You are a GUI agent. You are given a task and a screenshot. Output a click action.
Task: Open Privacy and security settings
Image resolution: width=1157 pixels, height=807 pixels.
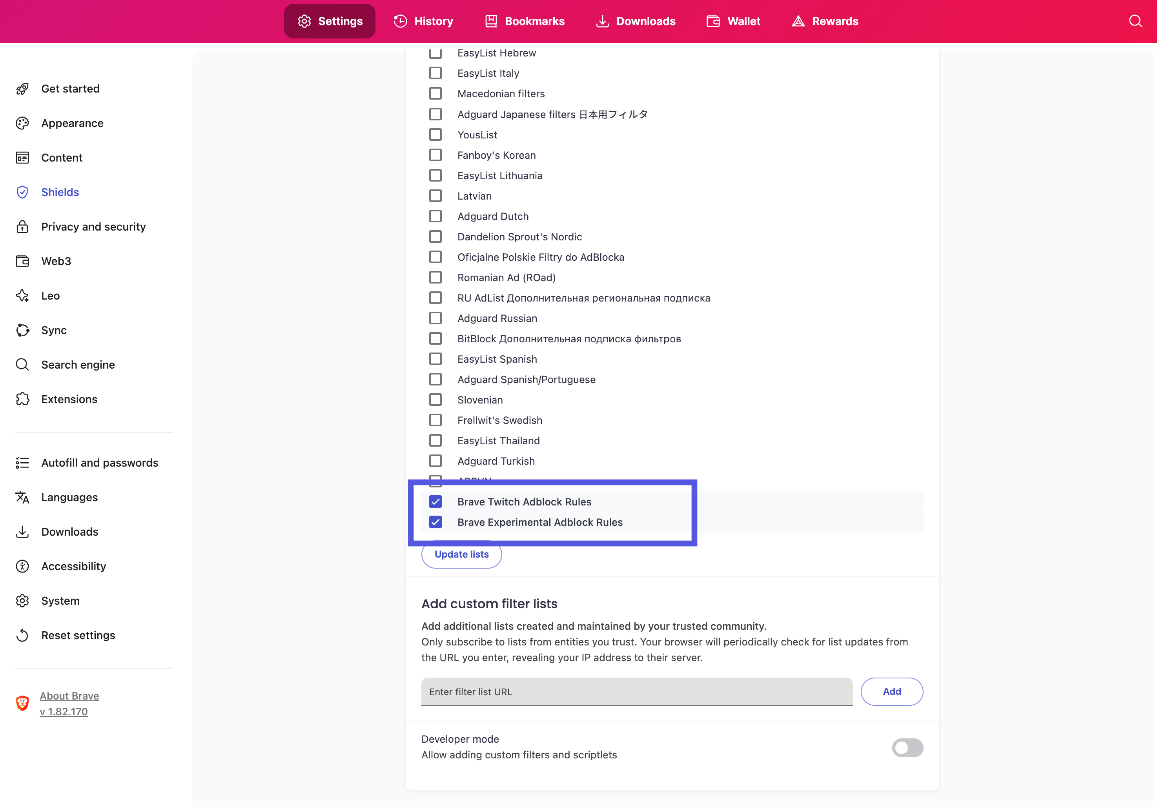(93, 227)
